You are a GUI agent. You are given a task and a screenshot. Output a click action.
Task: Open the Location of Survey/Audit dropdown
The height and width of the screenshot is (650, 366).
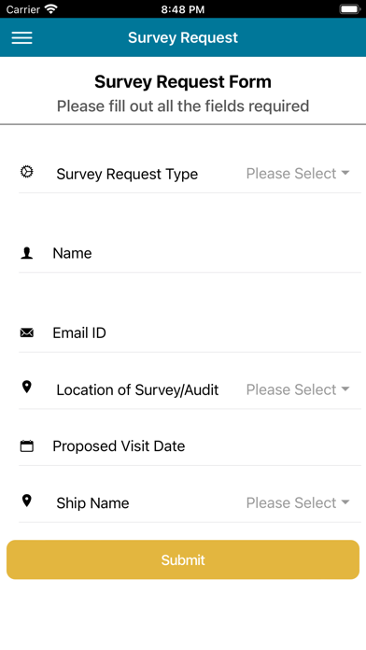point(298,389)
